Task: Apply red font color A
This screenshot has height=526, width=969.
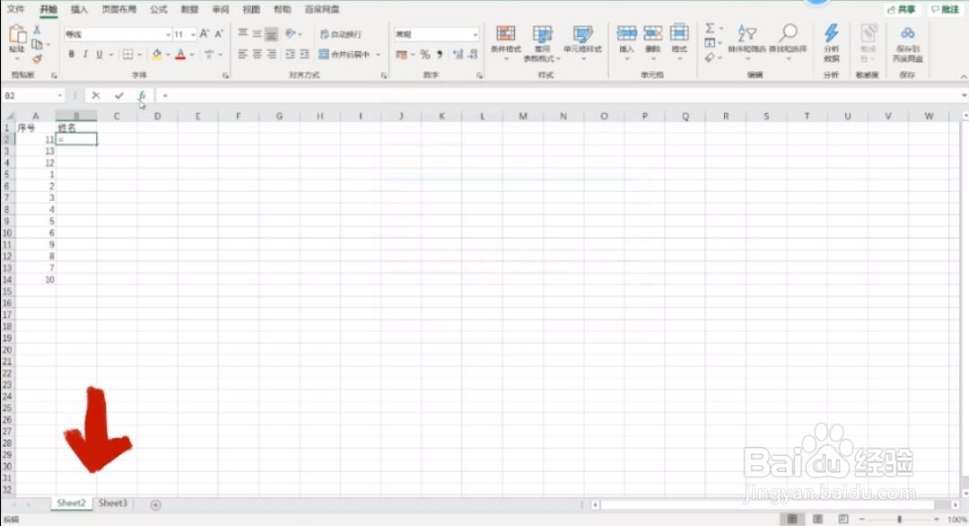Action: (x=180, y=55)
